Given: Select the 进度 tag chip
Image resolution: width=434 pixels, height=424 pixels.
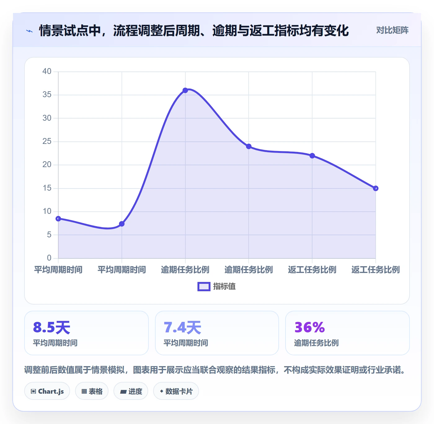Looking at the screenshot, I should tap(131, 391).
